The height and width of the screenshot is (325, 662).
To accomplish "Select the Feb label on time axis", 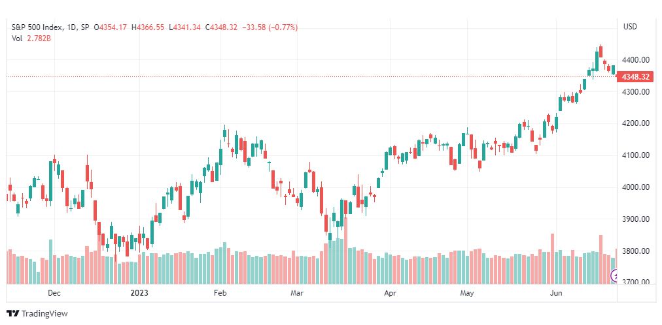I will pos(220,293).
